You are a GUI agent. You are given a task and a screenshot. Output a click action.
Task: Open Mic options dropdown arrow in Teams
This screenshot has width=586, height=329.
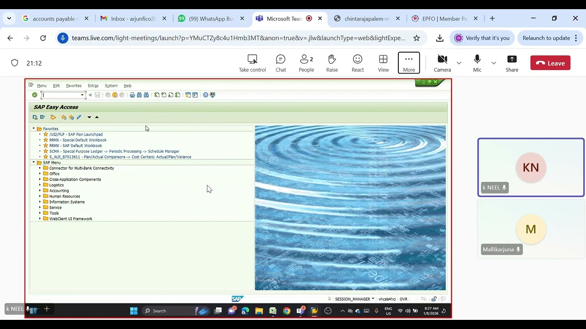tap(494, 63)
